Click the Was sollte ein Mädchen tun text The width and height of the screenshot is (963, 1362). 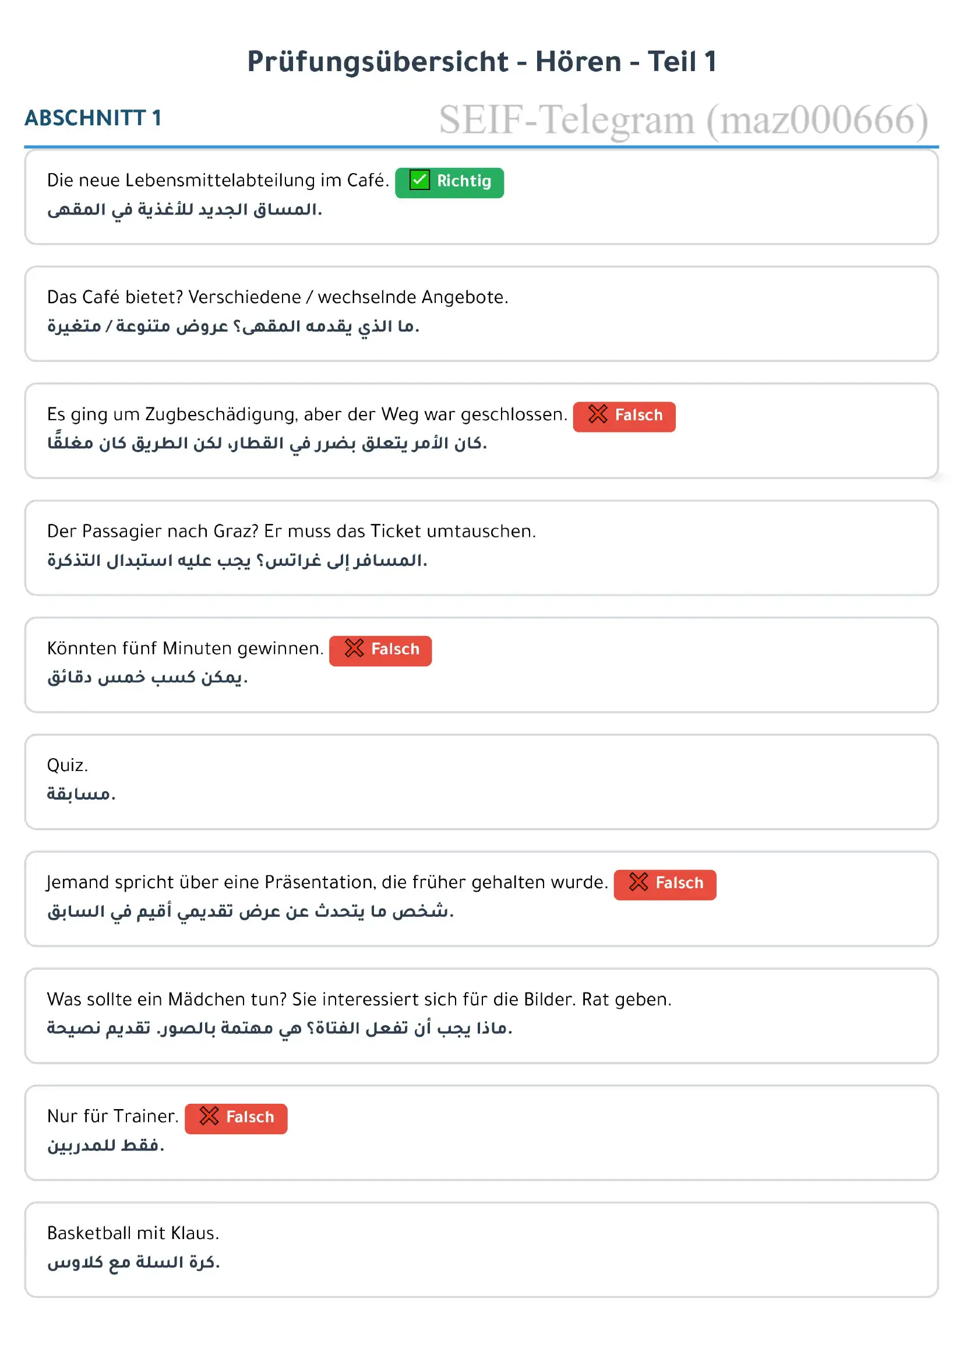[x=359, y=999]
